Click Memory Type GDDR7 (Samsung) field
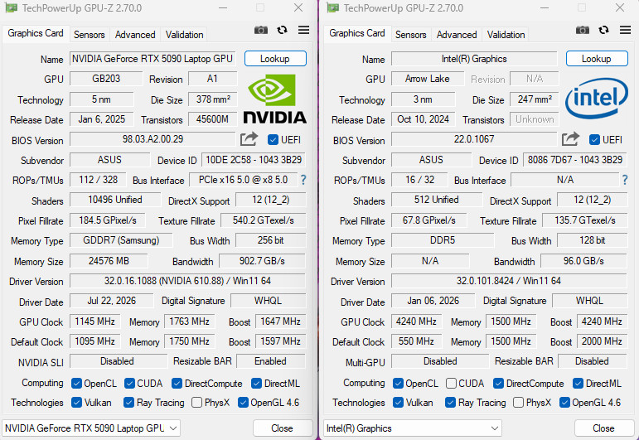This screenshot has width=639, height=440. point(121,240)
